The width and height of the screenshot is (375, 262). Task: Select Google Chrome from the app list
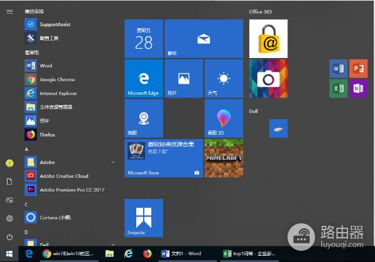coord(56,79)
